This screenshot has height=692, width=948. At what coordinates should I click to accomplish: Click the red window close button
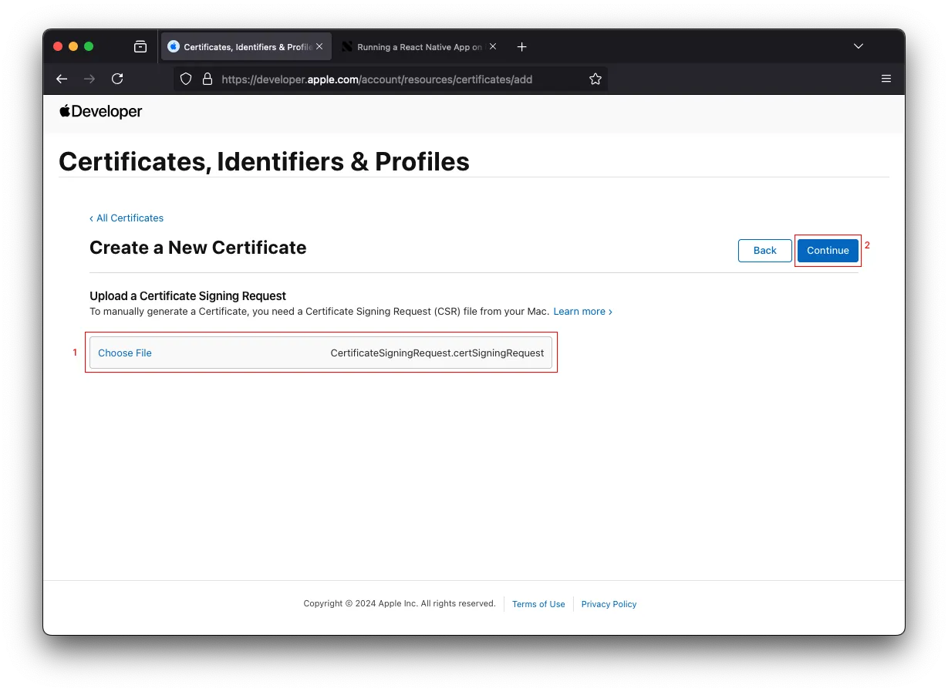[58, 46]
